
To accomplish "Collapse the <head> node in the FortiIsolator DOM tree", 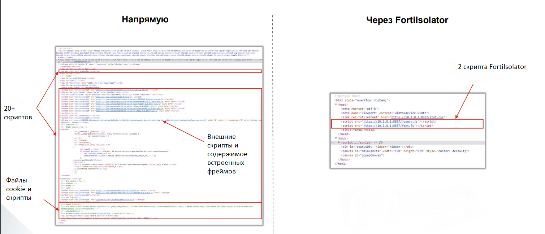I will coord(336,105).
